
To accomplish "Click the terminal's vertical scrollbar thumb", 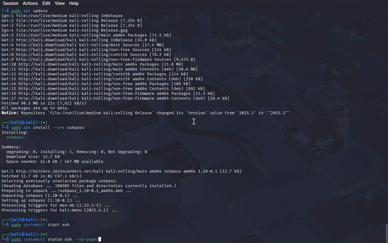I will point(386,233).
